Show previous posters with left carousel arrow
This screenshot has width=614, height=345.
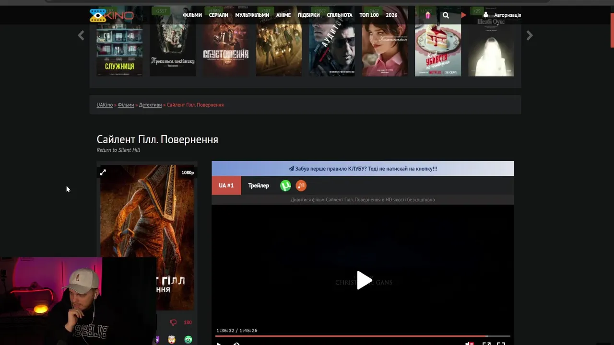(81, 35)
